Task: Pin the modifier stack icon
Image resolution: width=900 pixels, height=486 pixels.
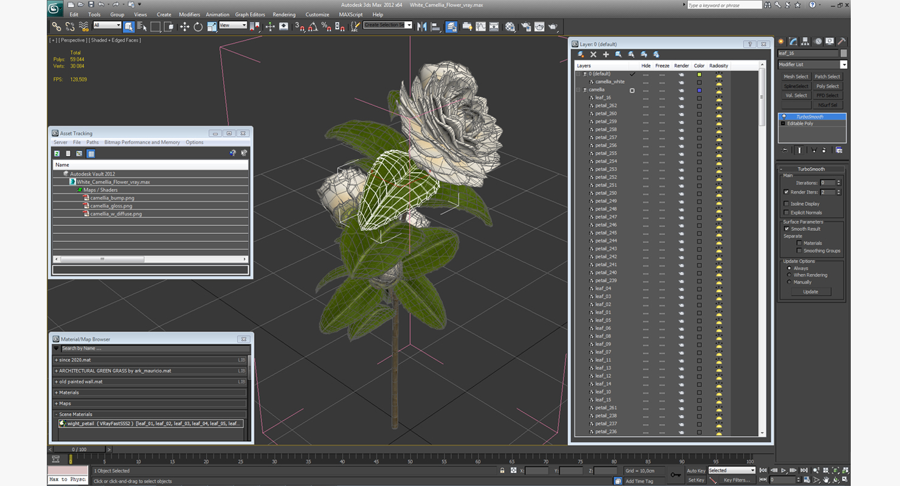Action: tap(784, 150)
